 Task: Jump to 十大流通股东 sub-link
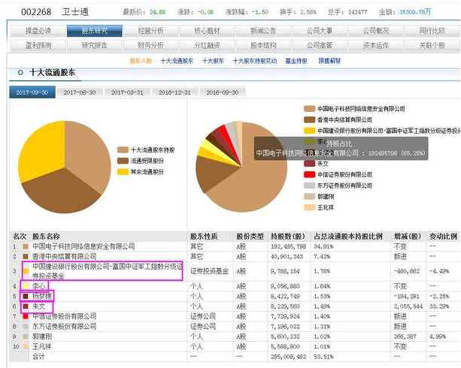pyautogui.click(x=177, y=61)
